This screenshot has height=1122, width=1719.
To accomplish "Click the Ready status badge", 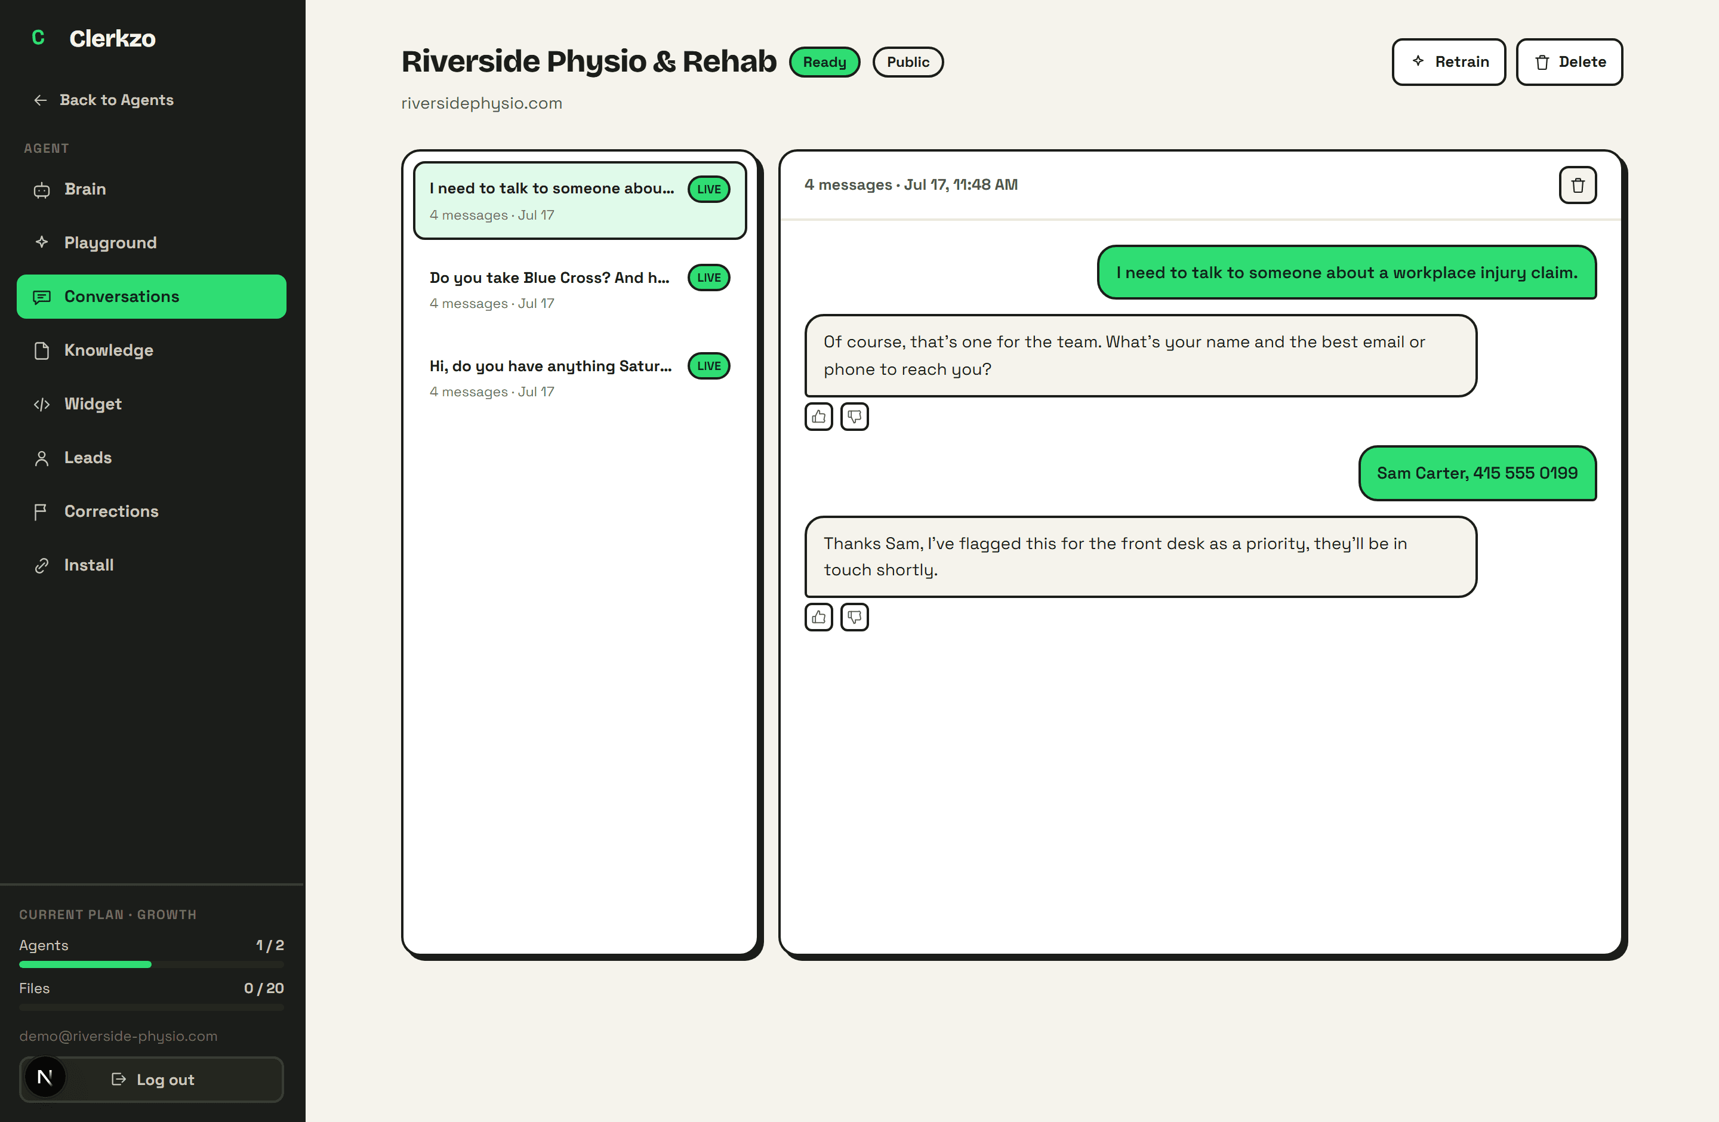I will [824, 62].
